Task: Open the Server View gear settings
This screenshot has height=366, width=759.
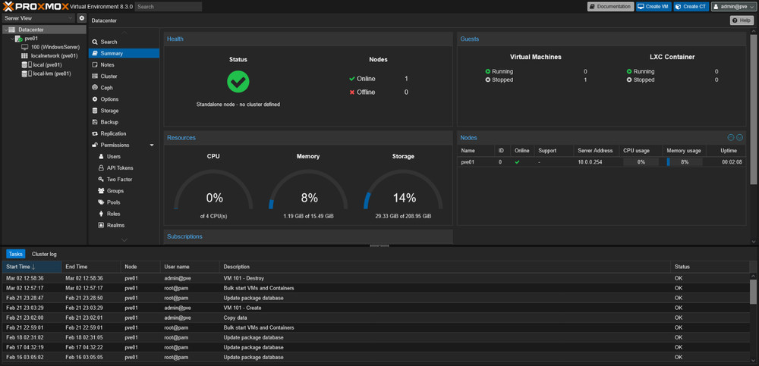Action: (x=82, y=18)
